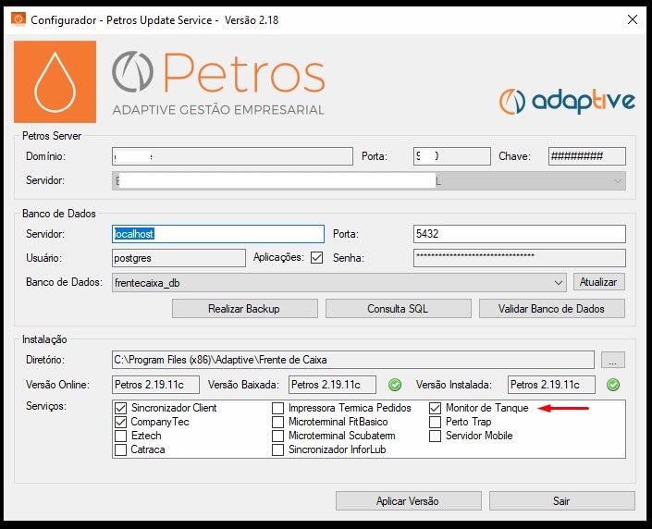Click the Diretório path field
This screenshot has height=529, width=652.
click(x=353, y=360)
